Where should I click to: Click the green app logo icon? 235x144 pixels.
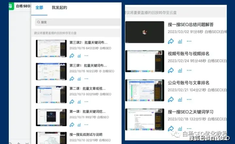click(x=11, y=6)
